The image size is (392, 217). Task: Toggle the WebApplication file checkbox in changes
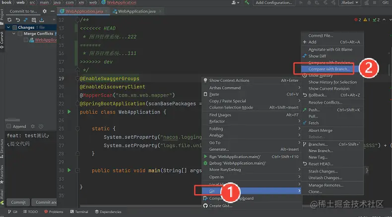(x=26, y=40)
